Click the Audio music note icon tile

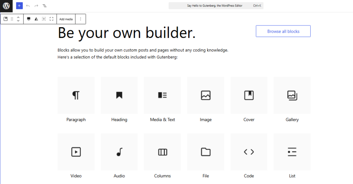coord(119,152)
